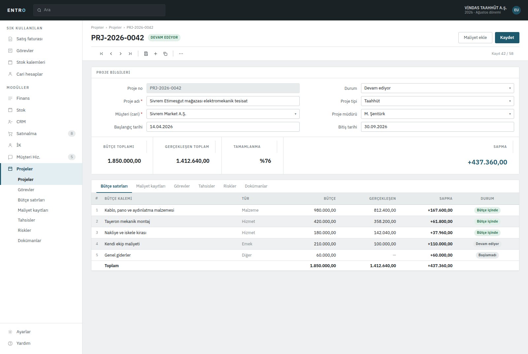Screen dimensions: 528x354
Task: Select Taşeron mekanik montaj row
Action: [305, 222]
